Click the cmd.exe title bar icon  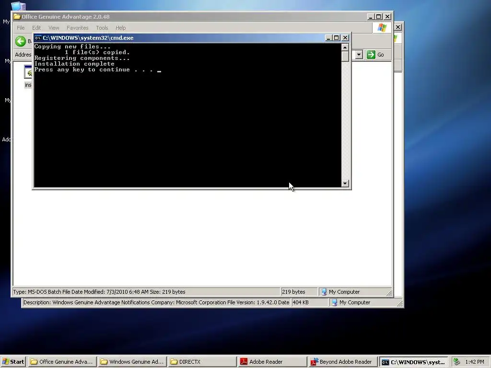click(38, 38)
